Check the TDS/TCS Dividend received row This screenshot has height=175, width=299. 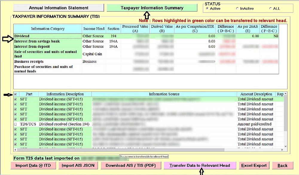pos(16,124)
